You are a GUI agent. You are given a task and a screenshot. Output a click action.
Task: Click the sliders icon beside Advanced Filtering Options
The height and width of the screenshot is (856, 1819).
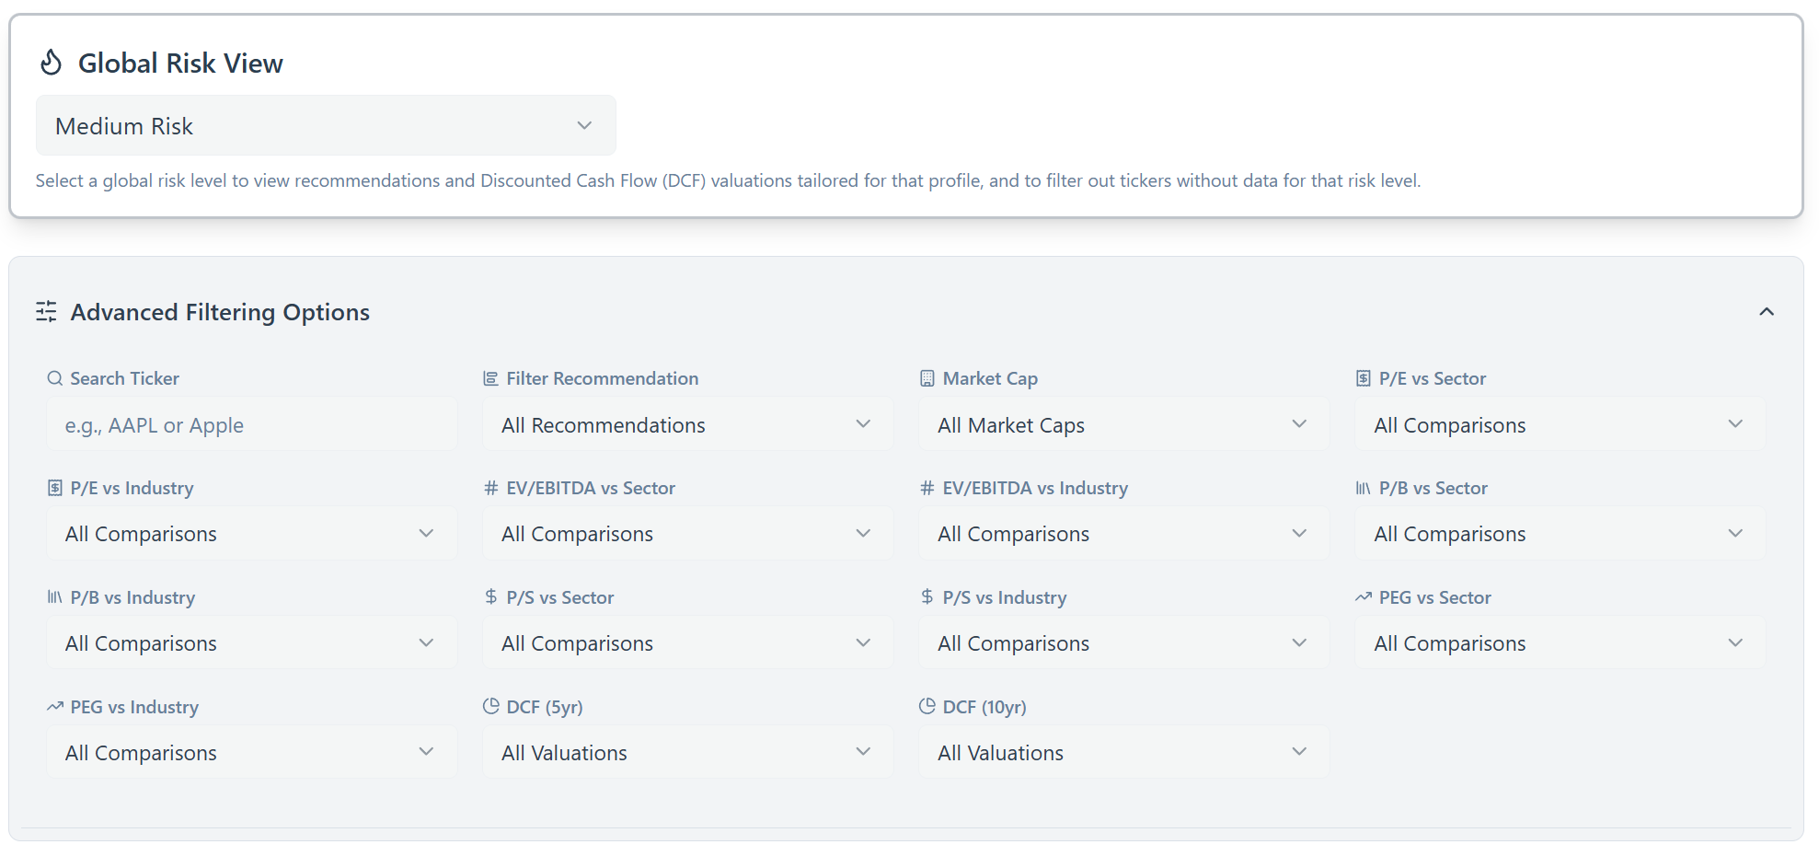point(46,312)
